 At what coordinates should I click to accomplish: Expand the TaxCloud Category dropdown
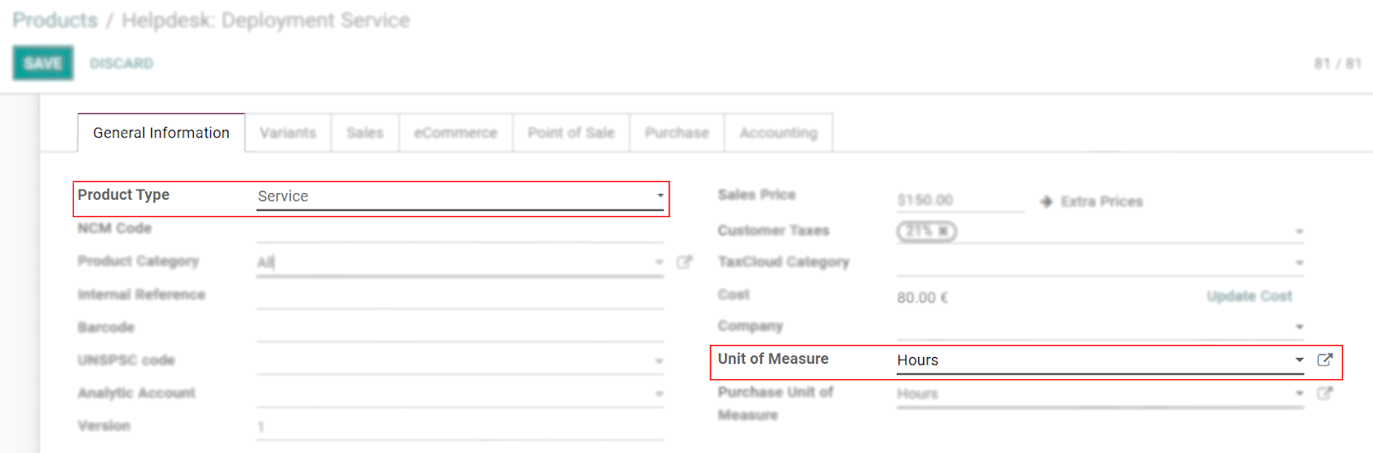pos(1299,263)
